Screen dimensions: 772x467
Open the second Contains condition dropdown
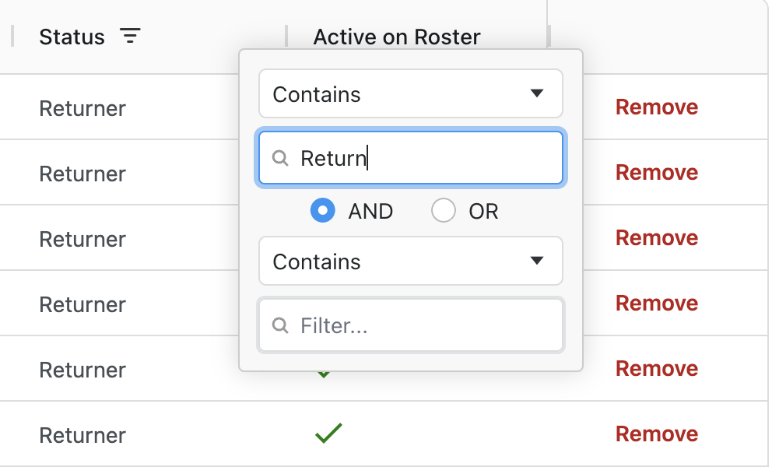(x=410, y=261)
